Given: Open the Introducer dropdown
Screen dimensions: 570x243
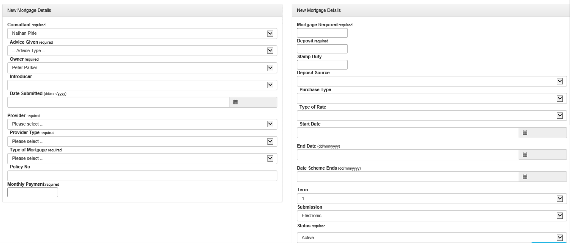Looking at the screenshot, I should 142,85.
